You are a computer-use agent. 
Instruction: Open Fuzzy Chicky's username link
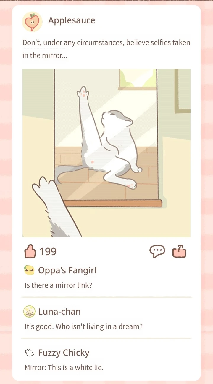click(x=64, y=353)
